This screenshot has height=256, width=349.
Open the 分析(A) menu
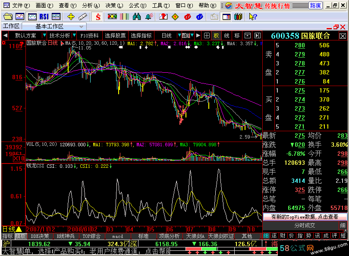(x=91, y=5)
